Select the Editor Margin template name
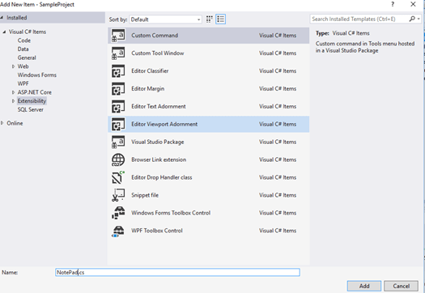Screen dimensions: 425x293 tap(147, 89)
